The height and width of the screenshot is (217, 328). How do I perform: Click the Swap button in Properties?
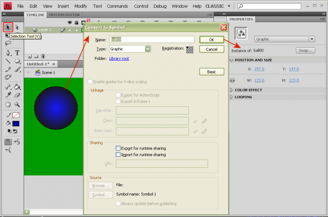point(305,50)
